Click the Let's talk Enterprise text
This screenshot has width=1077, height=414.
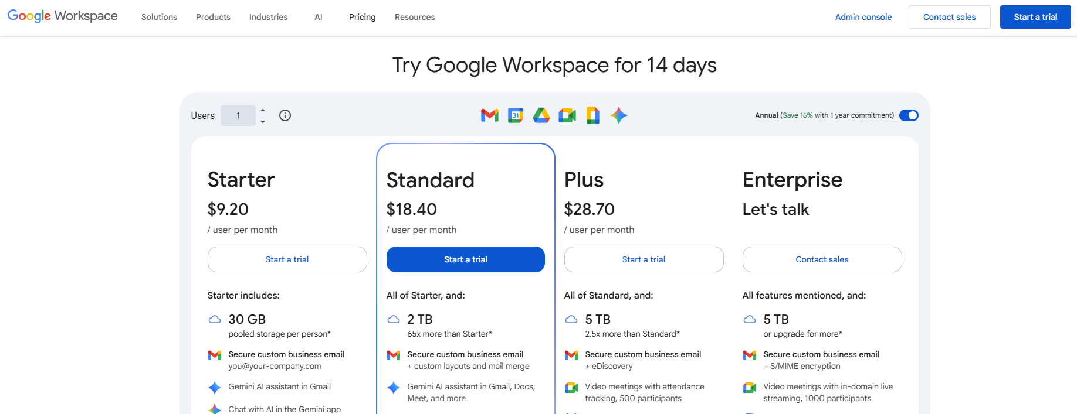[775, 210]
